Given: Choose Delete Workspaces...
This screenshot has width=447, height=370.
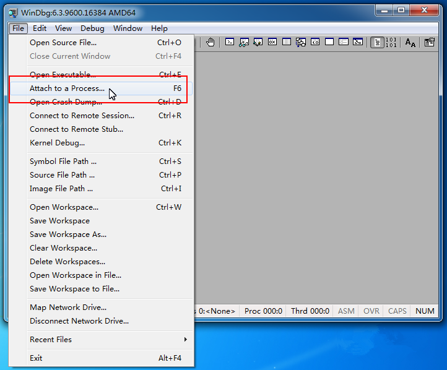Looking at the screenshot, I should coord(102,262).
